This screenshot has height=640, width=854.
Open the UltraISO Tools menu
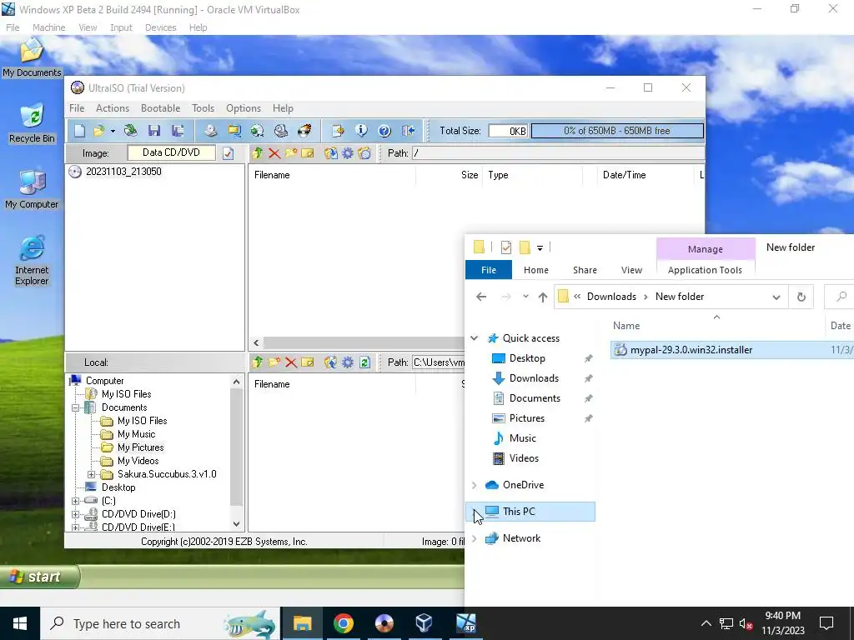click(203, 108)
